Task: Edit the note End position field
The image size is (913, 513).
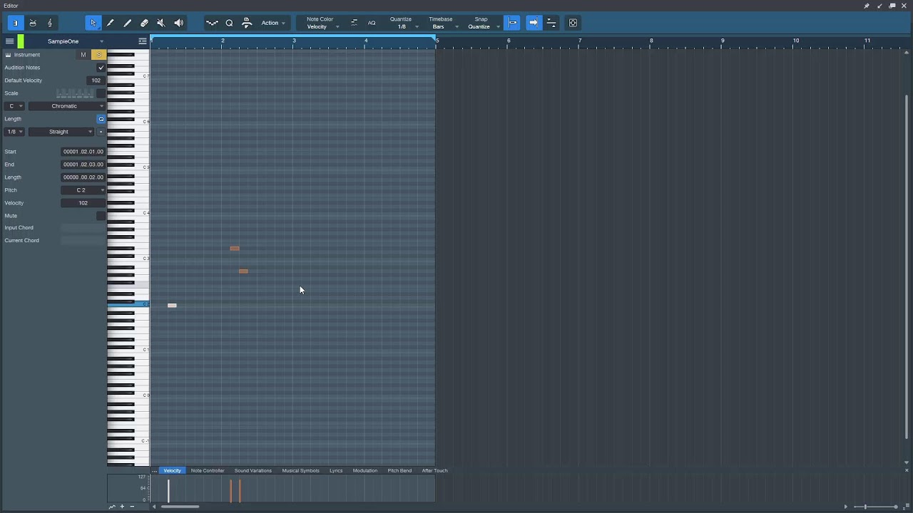Action: tap(83, 165)
